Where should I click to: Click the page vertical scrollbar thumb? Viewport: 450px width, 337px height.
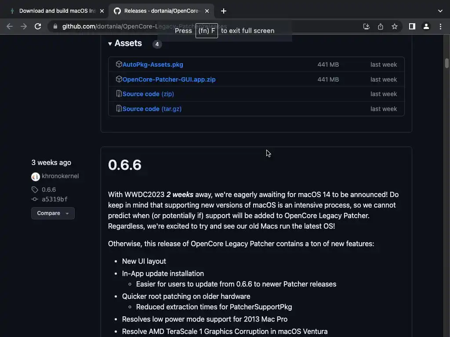tap(446, 63)
